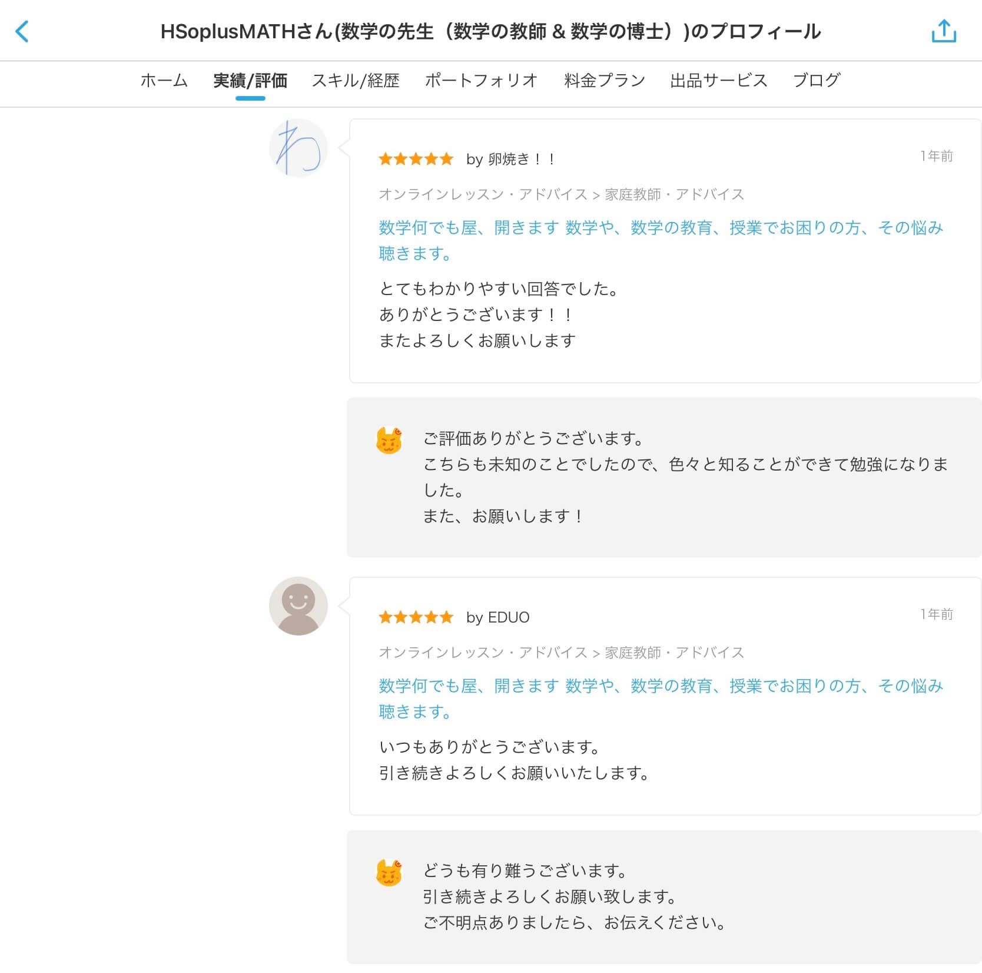Switch to the ホーム tab

click(164, 80)
